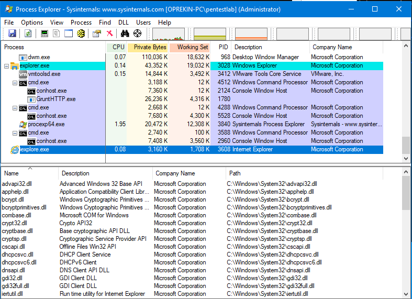Image resolution: width=412 pixels, height=299 pixels.
Task: Click the red X Kill Process icon
Action: [109, 34]
